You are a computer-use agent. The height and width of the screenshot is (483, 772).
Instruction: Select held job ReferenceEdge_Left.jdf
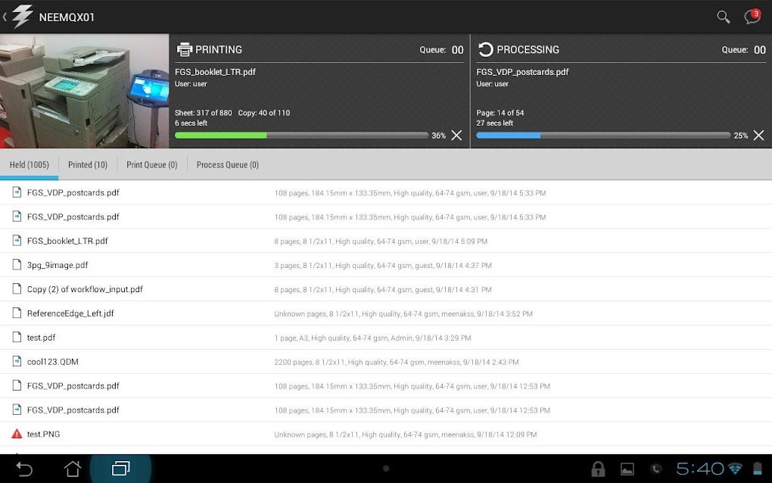(x=70, y=313)
